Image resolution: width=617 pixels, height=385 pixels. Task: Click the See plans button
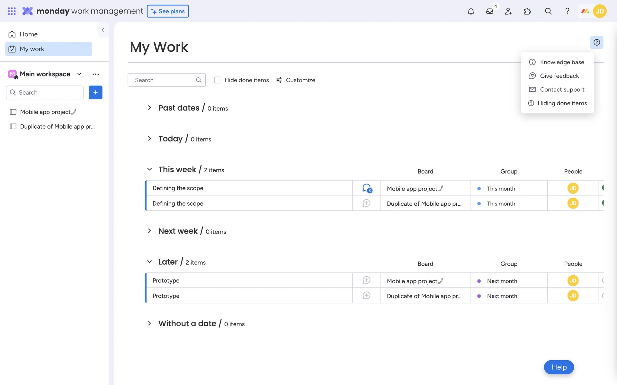[168, 11]
